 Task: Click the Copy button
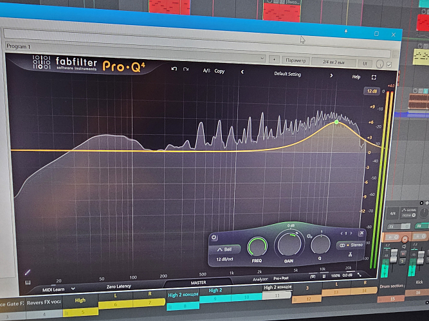219,71
